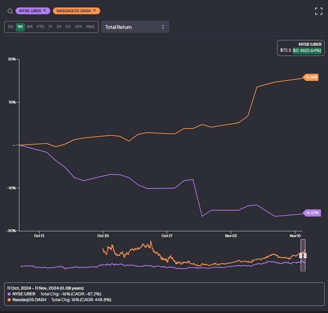
Task: Click the Nov 10 axis label
Action: click(295, 236)
